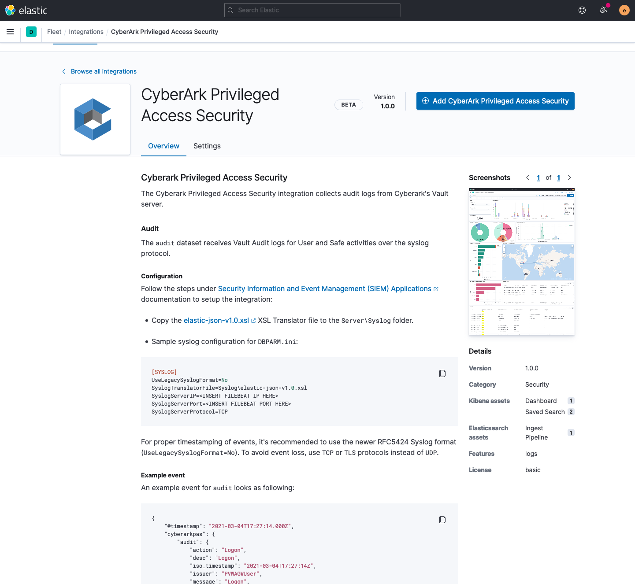Click Add CyberArk Privileged Access Security button
Viewport: 635px width, 584px height.
click(x=495, y=101)
